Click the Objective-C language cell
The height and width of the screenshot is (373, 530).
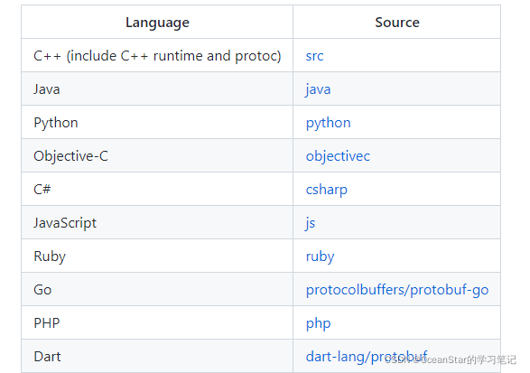point(157,155)
